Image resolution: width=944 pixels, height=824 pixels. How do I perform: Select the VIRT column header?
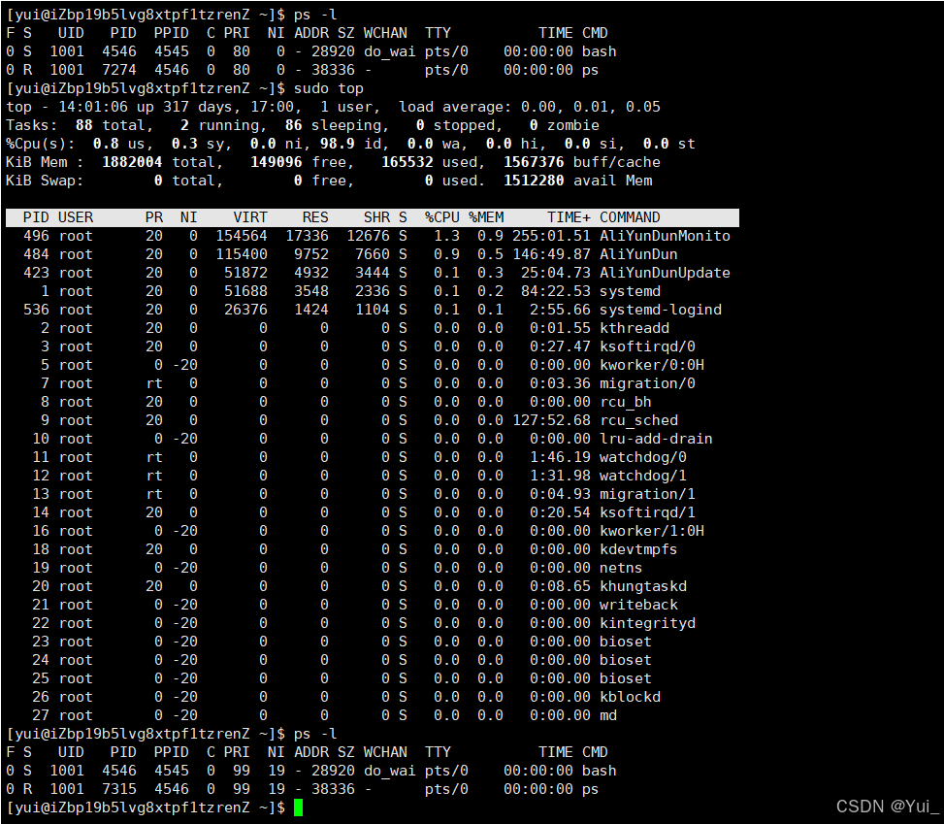click(x=250, y=217)
